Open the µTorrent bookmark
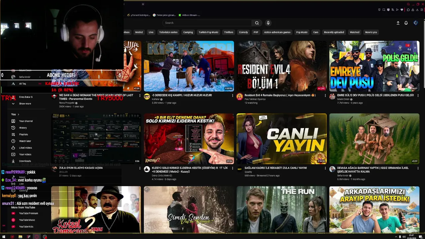 tap(139, 15)
